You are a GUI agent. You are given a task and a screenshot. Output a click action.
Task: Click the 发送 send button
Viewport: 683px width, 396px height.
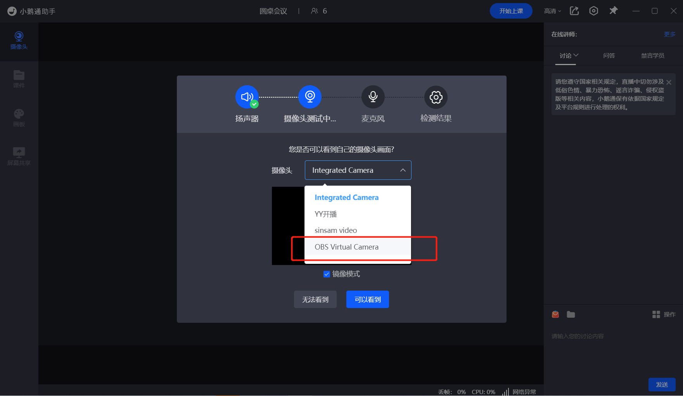click(662, 384)
